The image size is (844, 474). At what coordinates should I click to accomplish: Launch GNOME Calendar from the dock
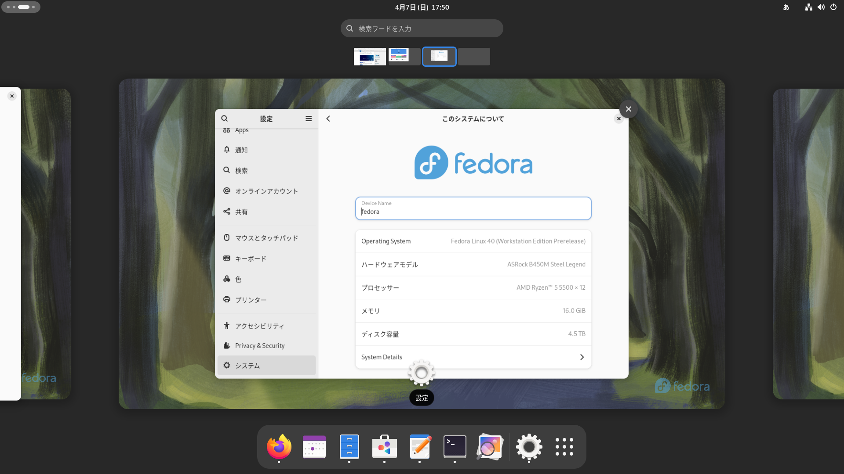point(314,447)
